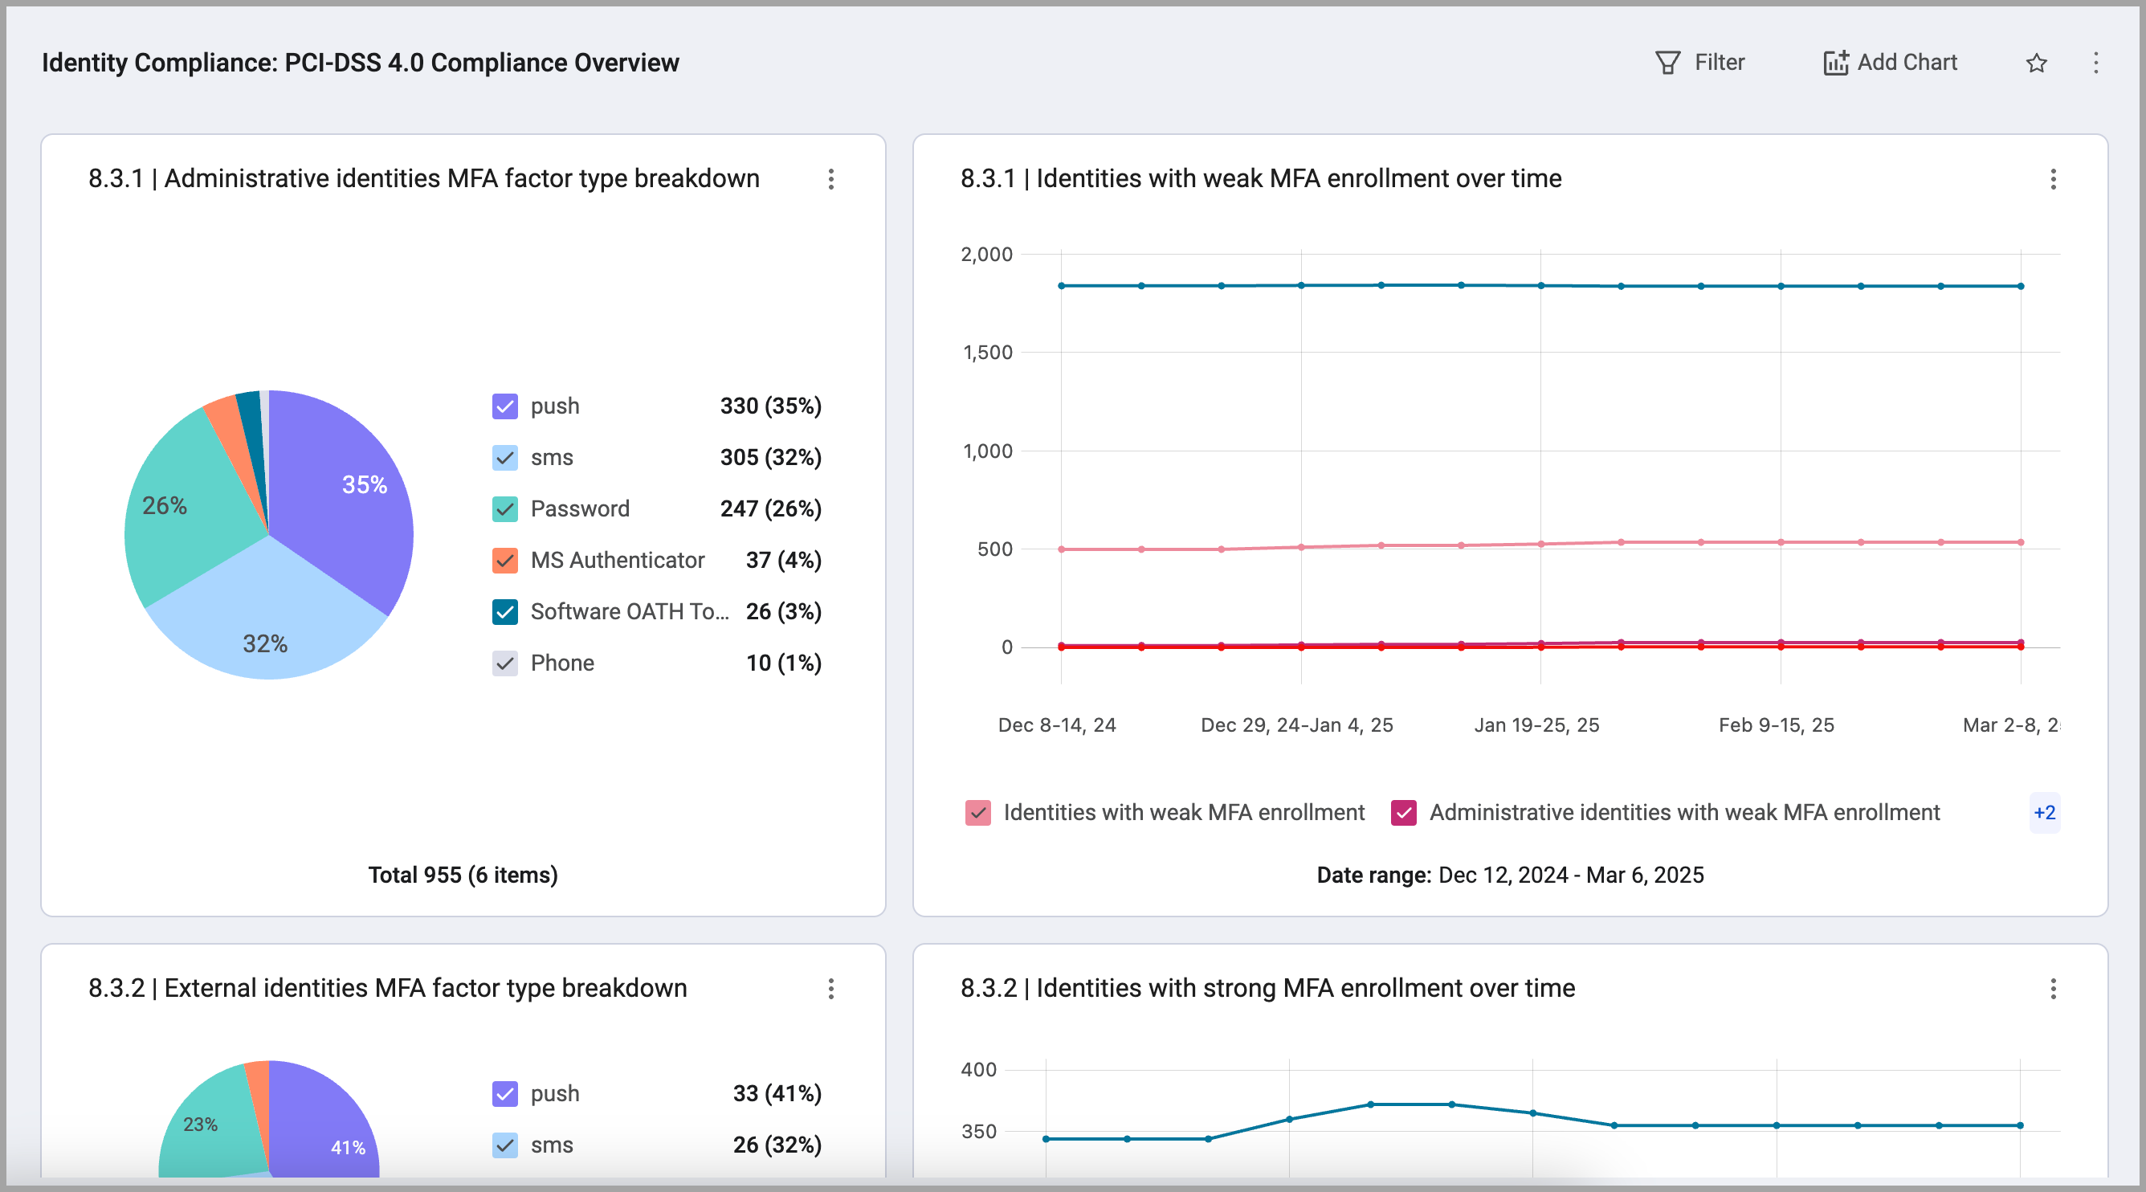
Task: Star this dashboard as favorite
Action: point(2036,63)
